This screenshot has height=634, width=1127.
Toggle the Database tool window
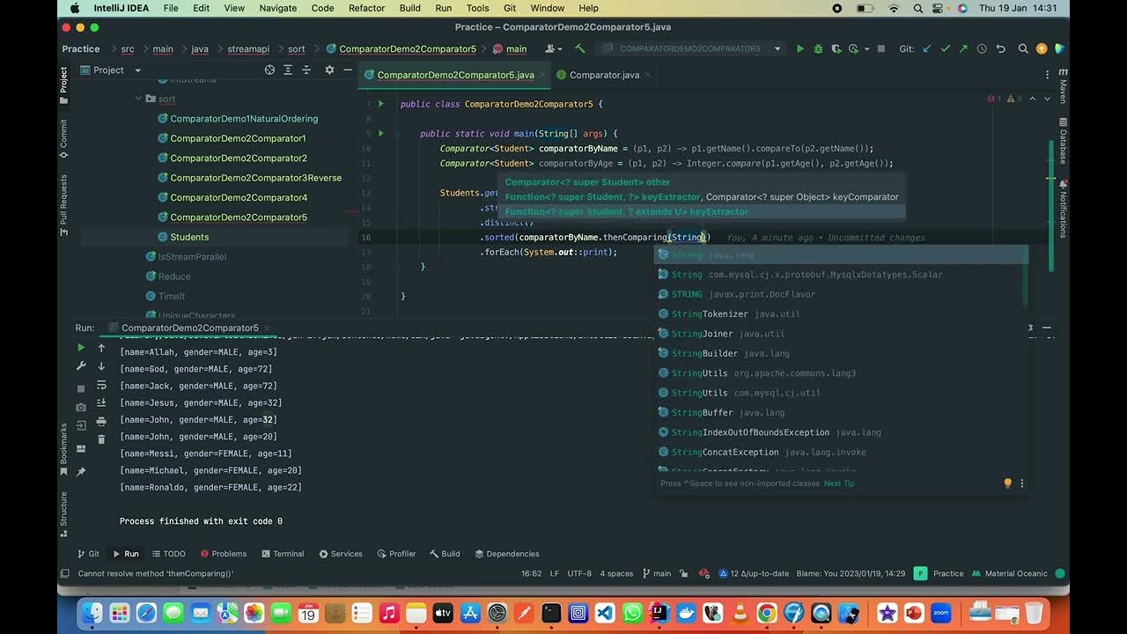[1063, 141]
